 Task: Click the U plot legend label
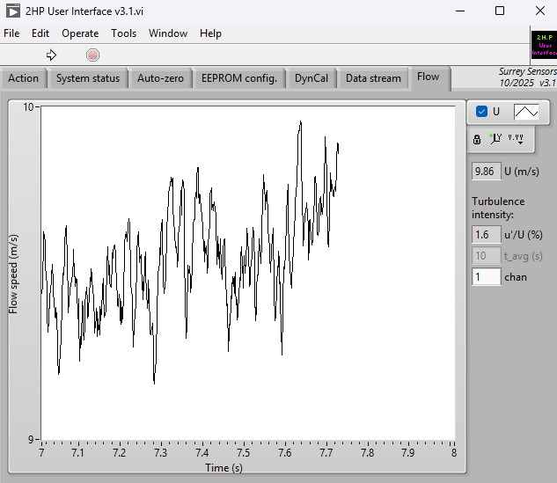tap(496, 112)
